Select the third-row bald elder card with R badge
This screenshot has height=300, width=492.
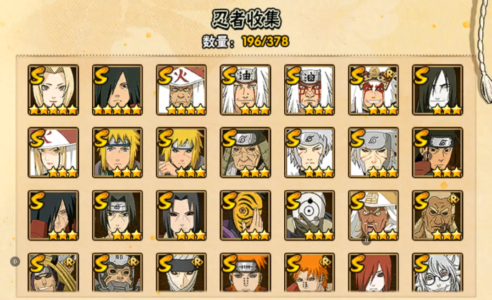(x=437, y=215)
